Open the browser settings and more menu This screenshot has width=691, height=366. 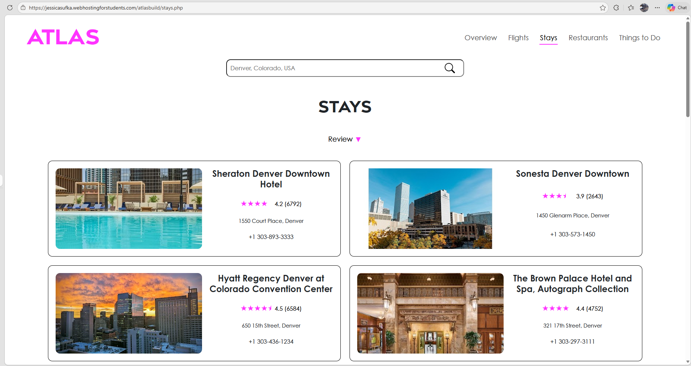[657, 8]
